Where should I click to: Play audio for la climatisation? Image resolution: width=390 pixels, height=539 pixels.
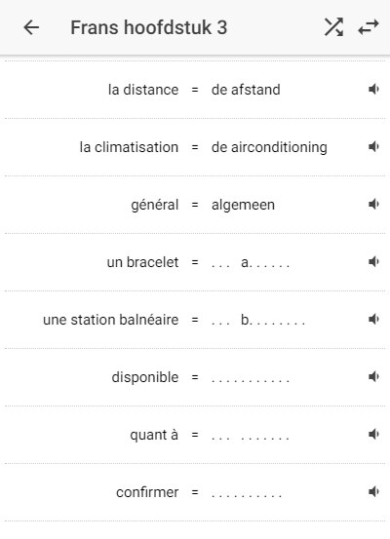pos(373,147)
